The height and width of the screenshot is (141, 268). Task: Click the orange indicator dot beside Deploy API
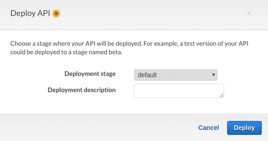click(x=56, y=13)
